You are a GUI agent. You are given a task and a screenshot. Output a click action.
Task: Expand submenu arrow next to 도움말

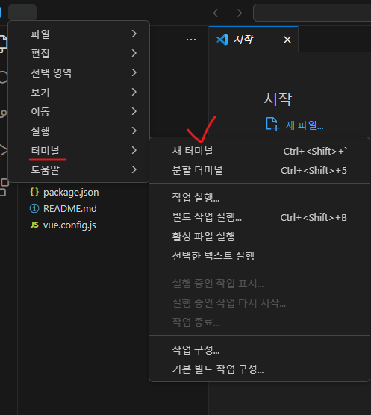tap(134, 169)
